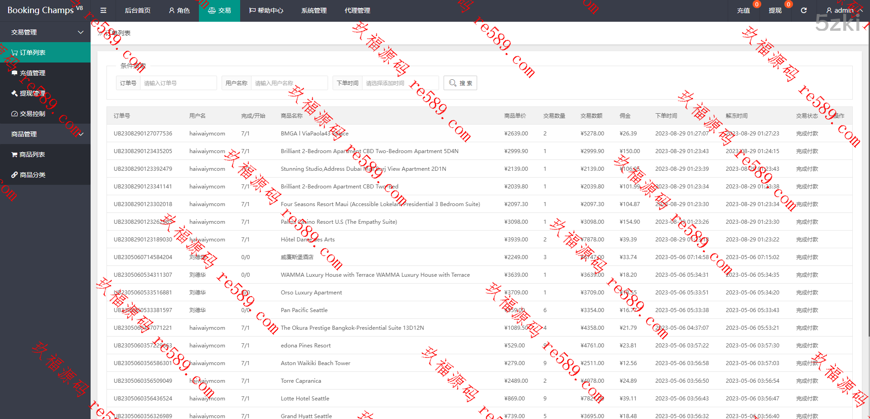Focus the 订单号 input field

pyautogui.click(x=178, y=83)
